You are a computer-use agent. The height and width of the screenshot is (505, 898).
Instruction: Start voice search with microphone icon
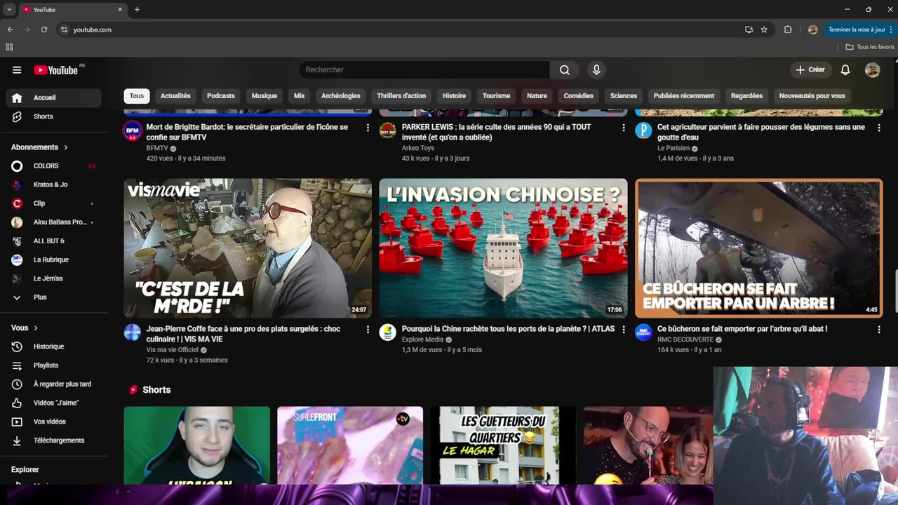pyautogui.click(x=596, y=70)
